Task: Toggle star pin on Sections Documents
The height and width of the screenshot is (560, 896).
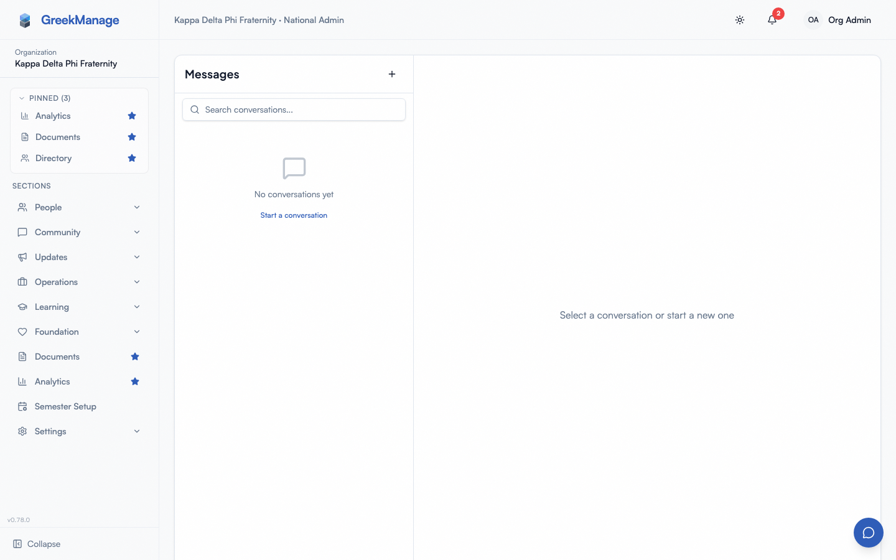Action: (135, 357)
